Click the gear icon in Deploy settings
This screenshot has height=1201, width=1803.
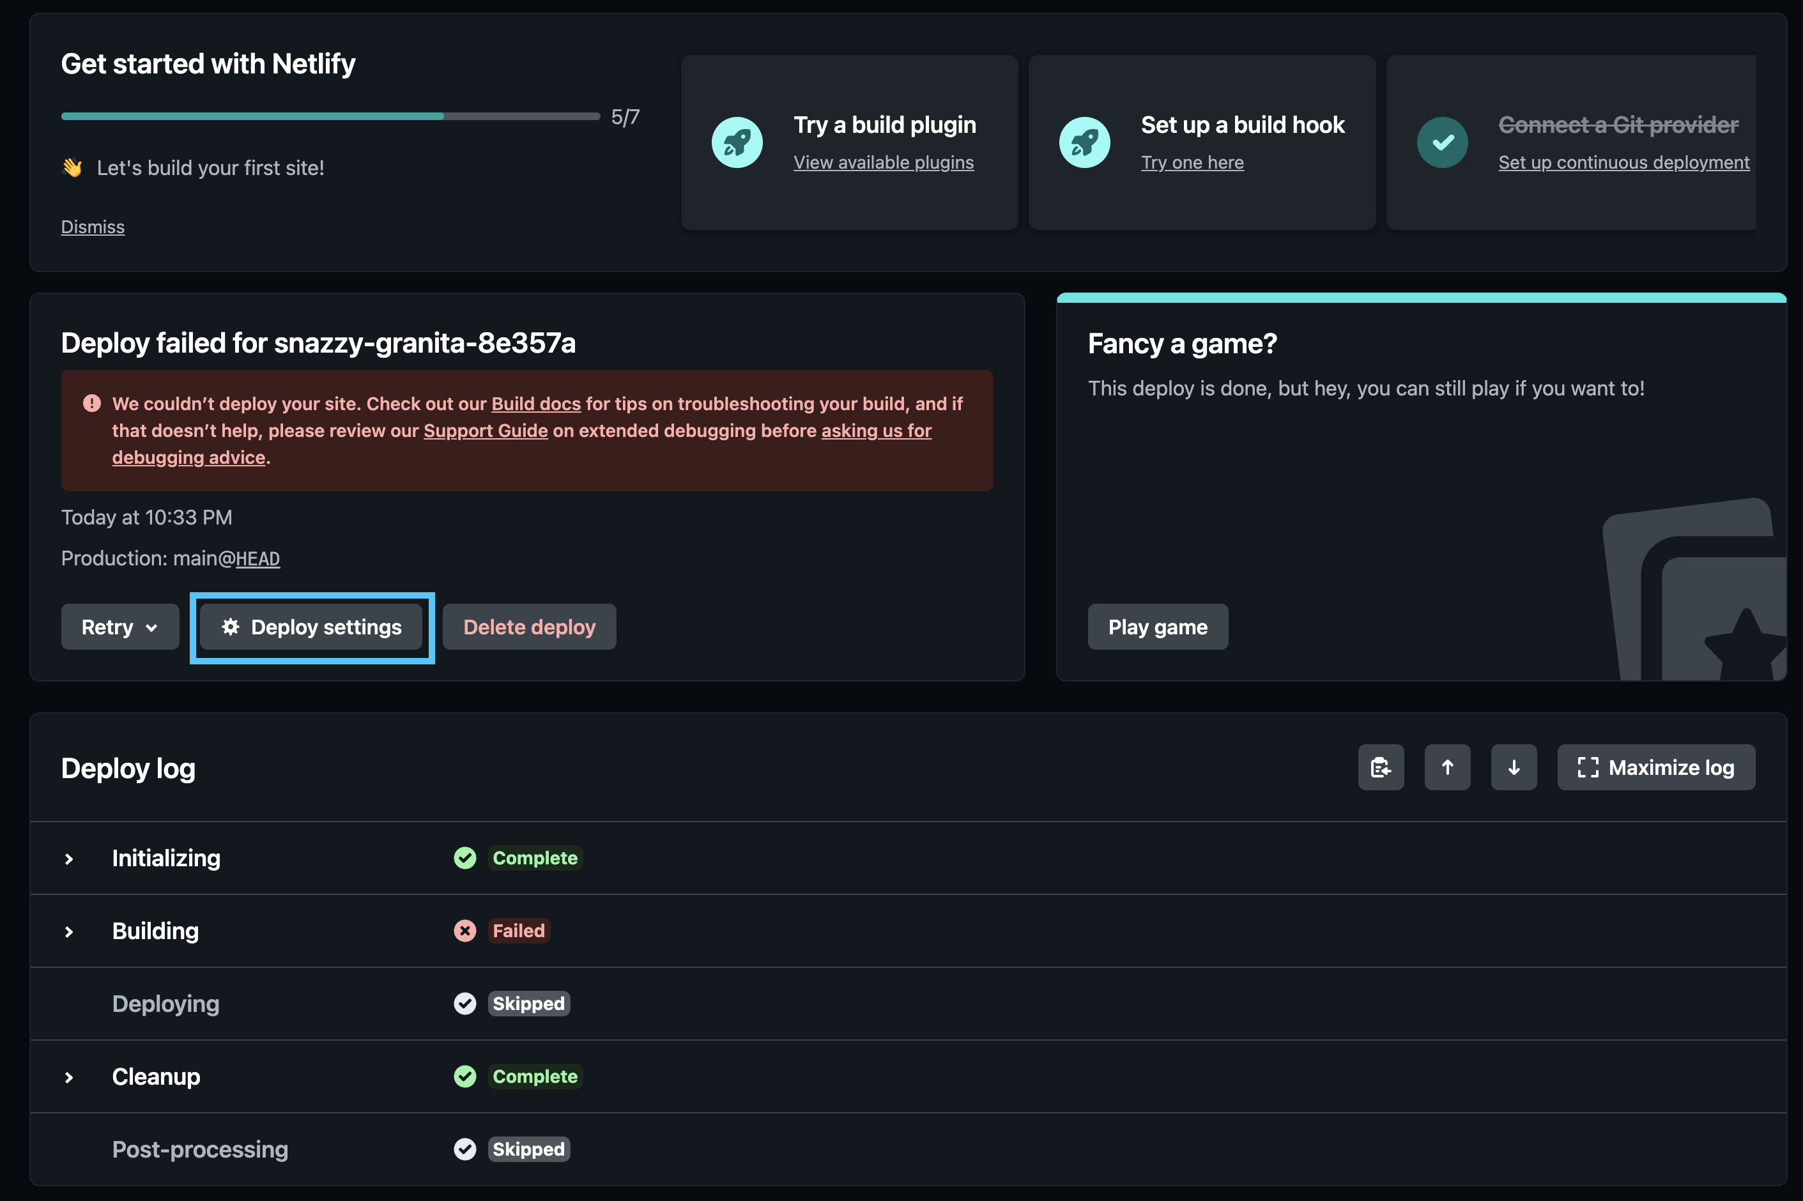(231, 627)
